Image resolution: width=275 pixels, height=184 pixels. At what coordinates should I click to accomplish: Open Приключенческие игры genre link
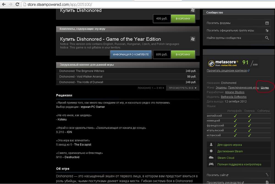point(243,87)
